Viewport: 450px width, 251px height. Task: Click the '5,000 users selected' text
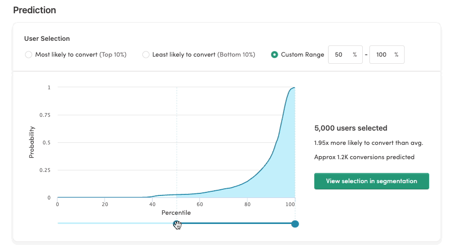pos(351,128)
